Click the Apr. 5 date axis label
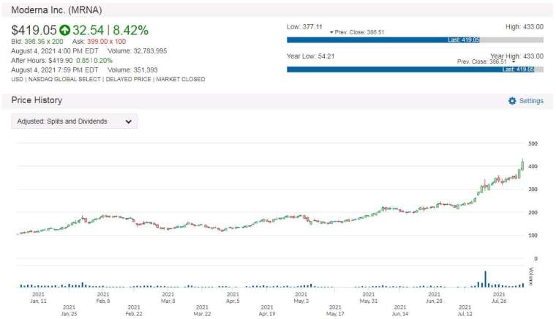 (x=233, y=298)
